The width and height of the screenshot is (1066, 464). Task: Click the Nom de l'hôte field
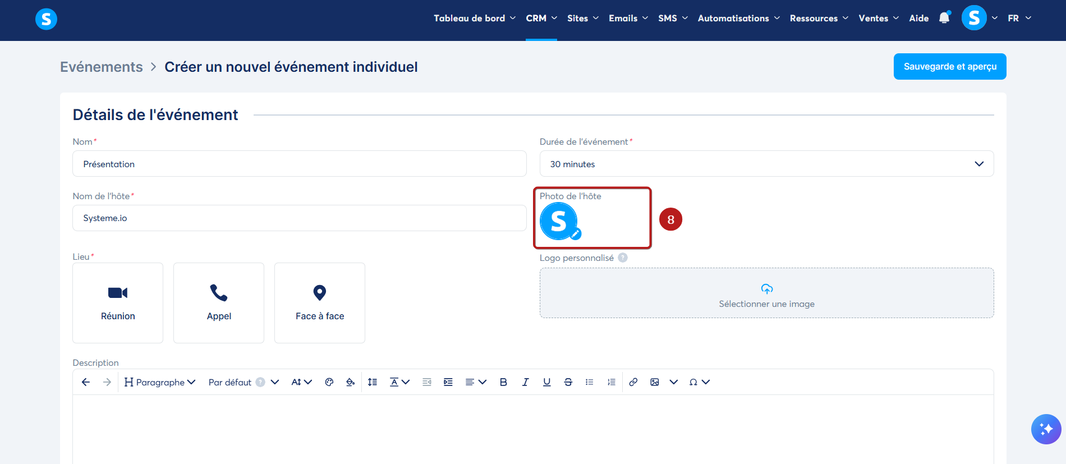(300, 218)
